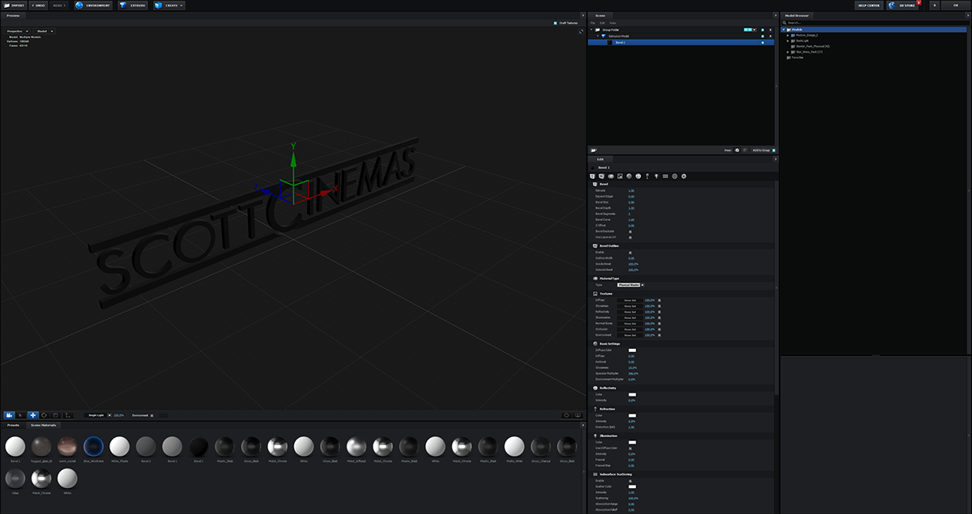Activate the move tool in viewport toolbar

[x=32, y=414]
